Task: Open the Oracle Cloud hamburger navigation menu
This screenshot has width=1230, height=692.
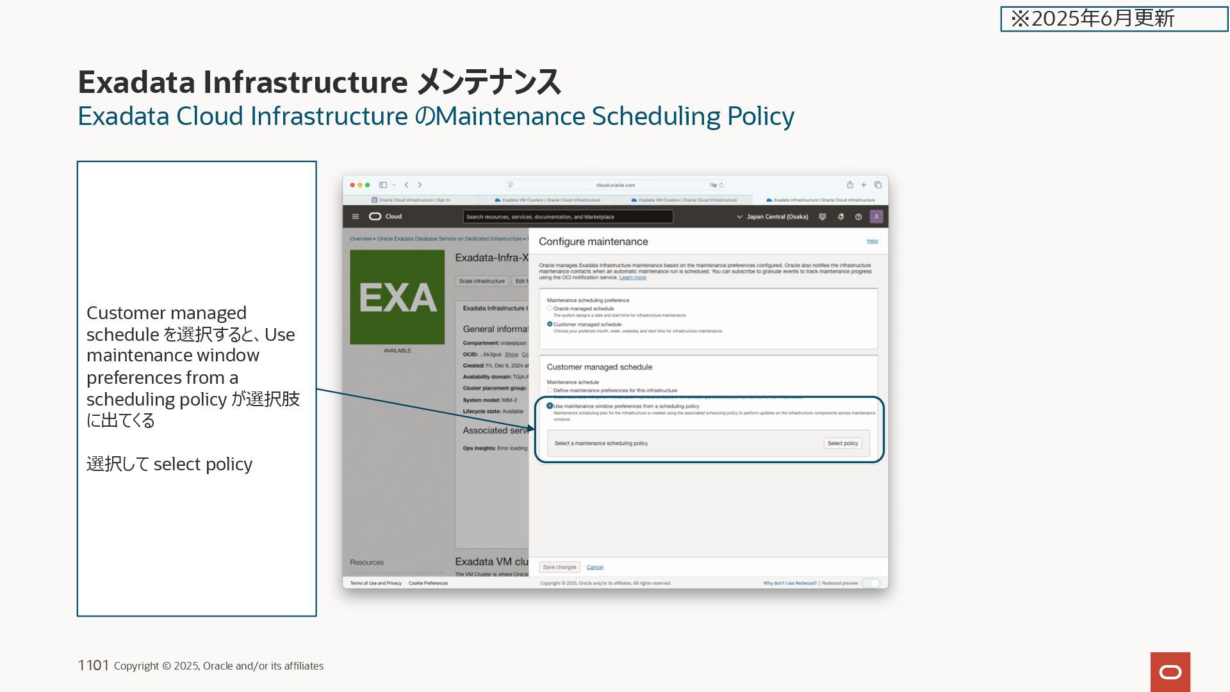Action: pos(356,217)
